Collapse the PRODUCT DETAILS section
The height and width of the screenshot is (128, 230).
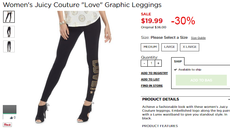tap(229, 99)
